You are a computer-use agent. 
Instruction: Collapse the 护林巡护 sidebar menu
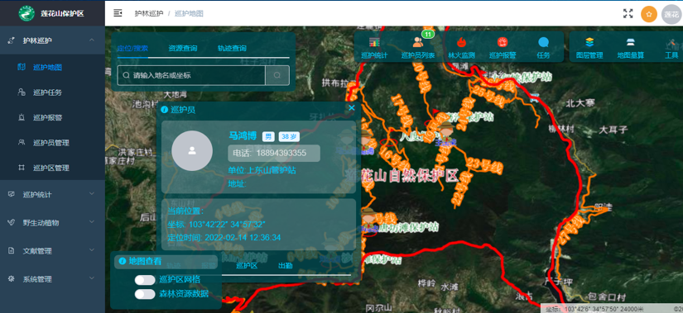pos(52,40)
